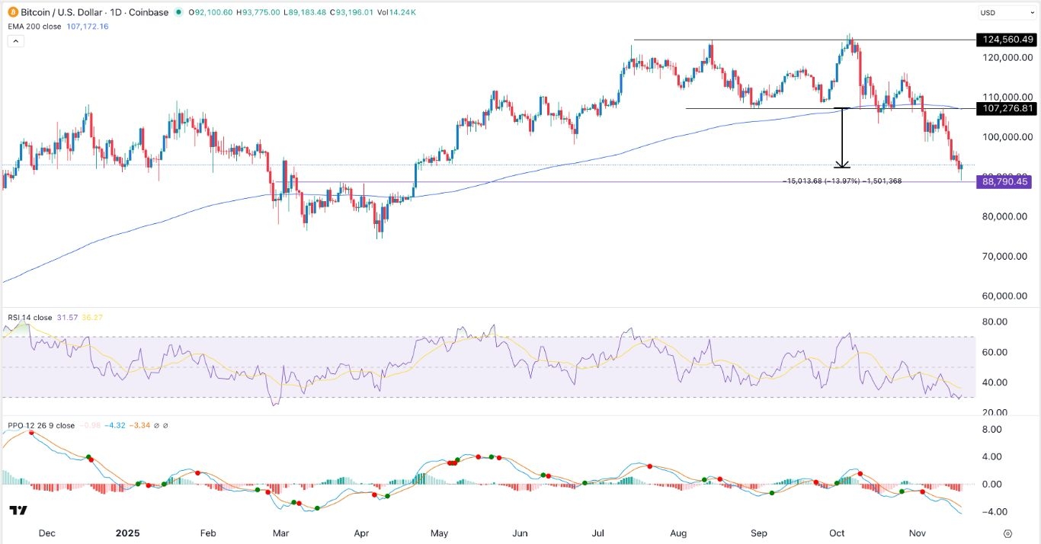
Task: Click the second hide icon in the PPO legend
Action: tap(165, 426)
